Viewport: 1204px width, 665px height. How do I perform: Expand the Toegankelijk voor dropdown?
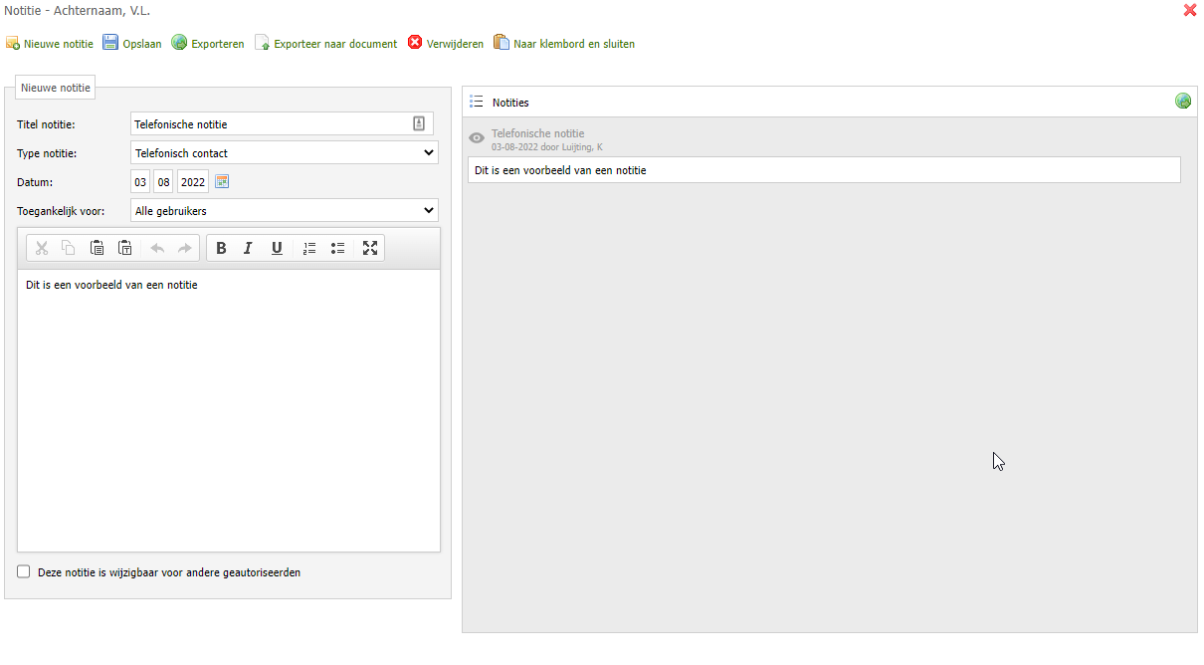pyautogui.click(x=285, y=211)
